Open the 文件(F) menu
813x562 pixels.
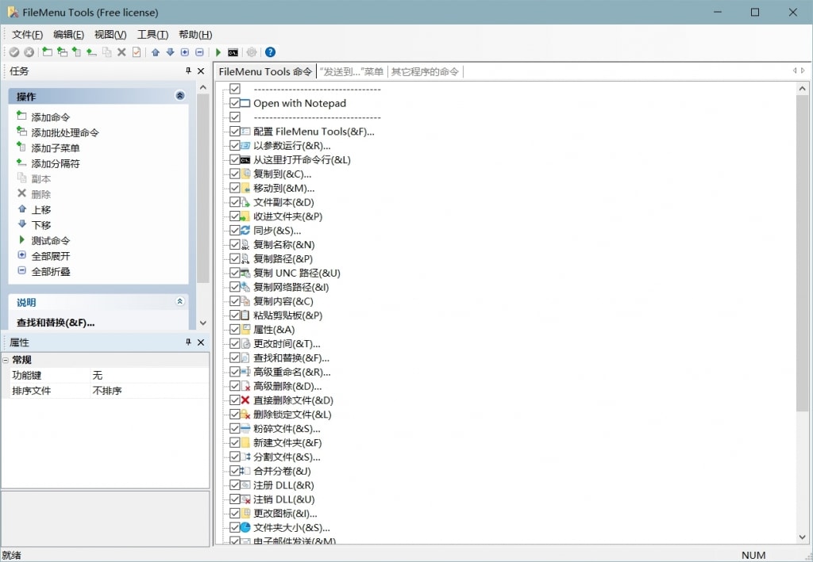[x=28, y=35]
